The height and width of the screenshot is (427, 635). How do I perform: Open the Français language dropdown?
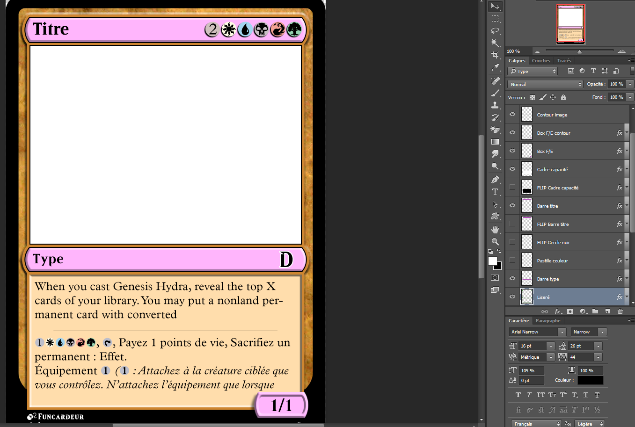(x=536, y=424)
